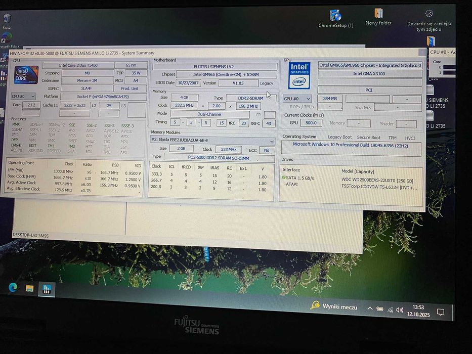Click the Merom-2M codename field
This screenshot has height=354, width=472.
pos(88,80)
